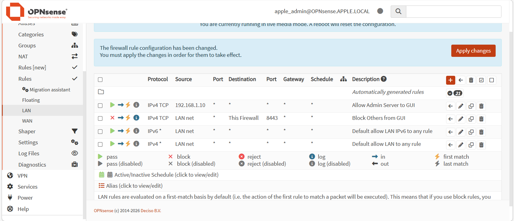
Task: Click the OPNsense footer link
Action: (103, 211)
